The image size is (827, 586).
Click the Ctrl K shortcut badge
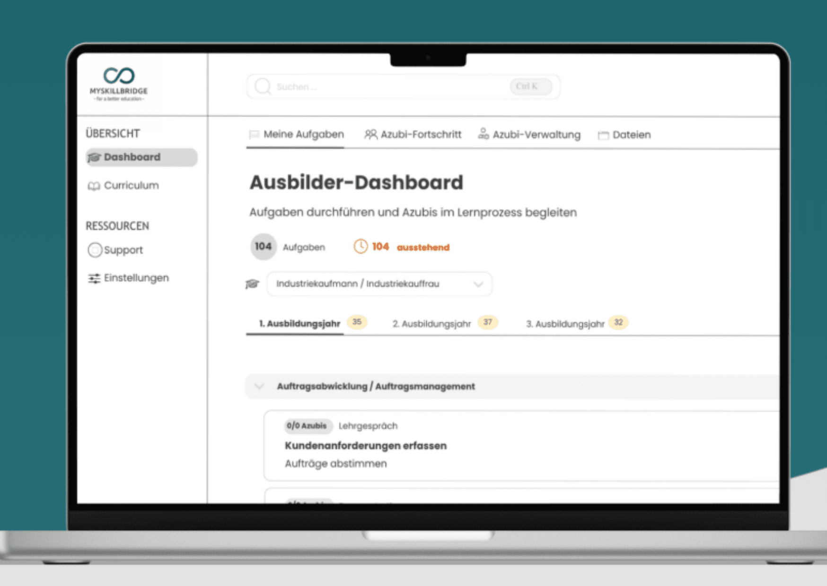point(531,86)
